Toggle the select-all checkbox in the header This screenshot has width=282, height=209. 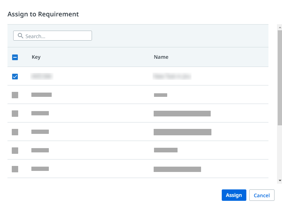tap(15, 57)
